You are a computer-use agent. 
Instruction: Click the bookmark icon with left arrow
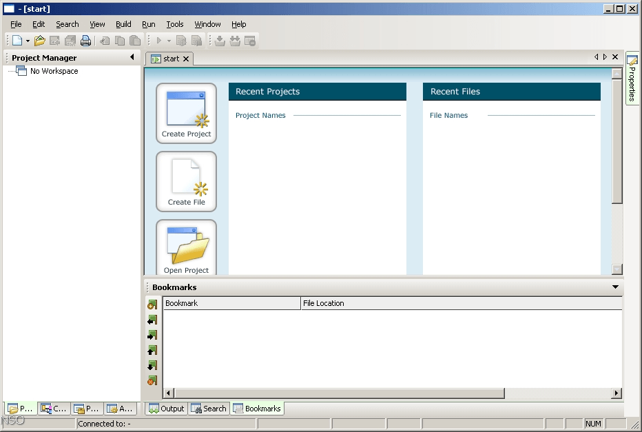pos(152,320)
